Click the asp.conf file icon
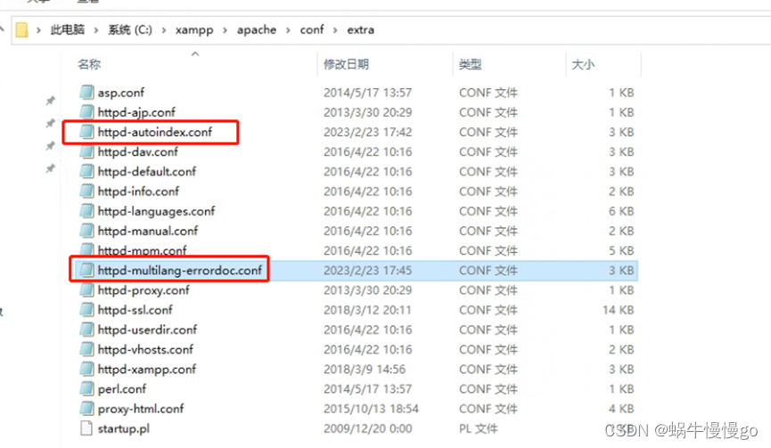This screenshot has width=771, height=448. tap(86, 93)
